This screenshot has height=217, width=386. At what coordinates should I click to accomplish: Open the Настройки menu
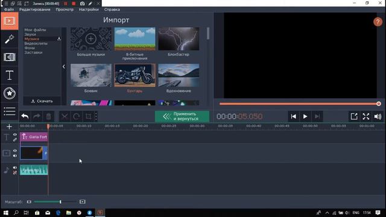click(x=89, y=10)
